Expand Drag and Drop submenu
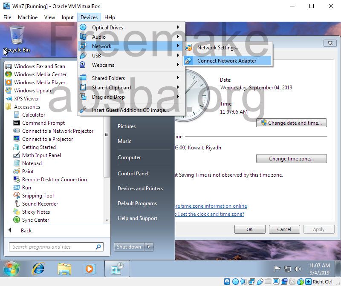 click(132, 97)
